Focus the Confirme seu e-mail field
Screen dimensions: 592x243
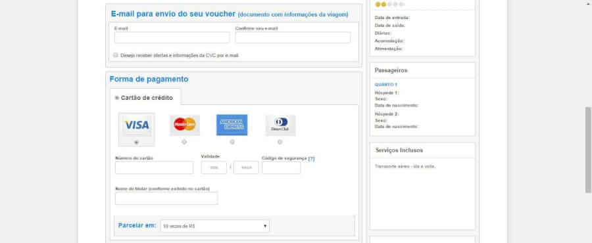point(293,37)
